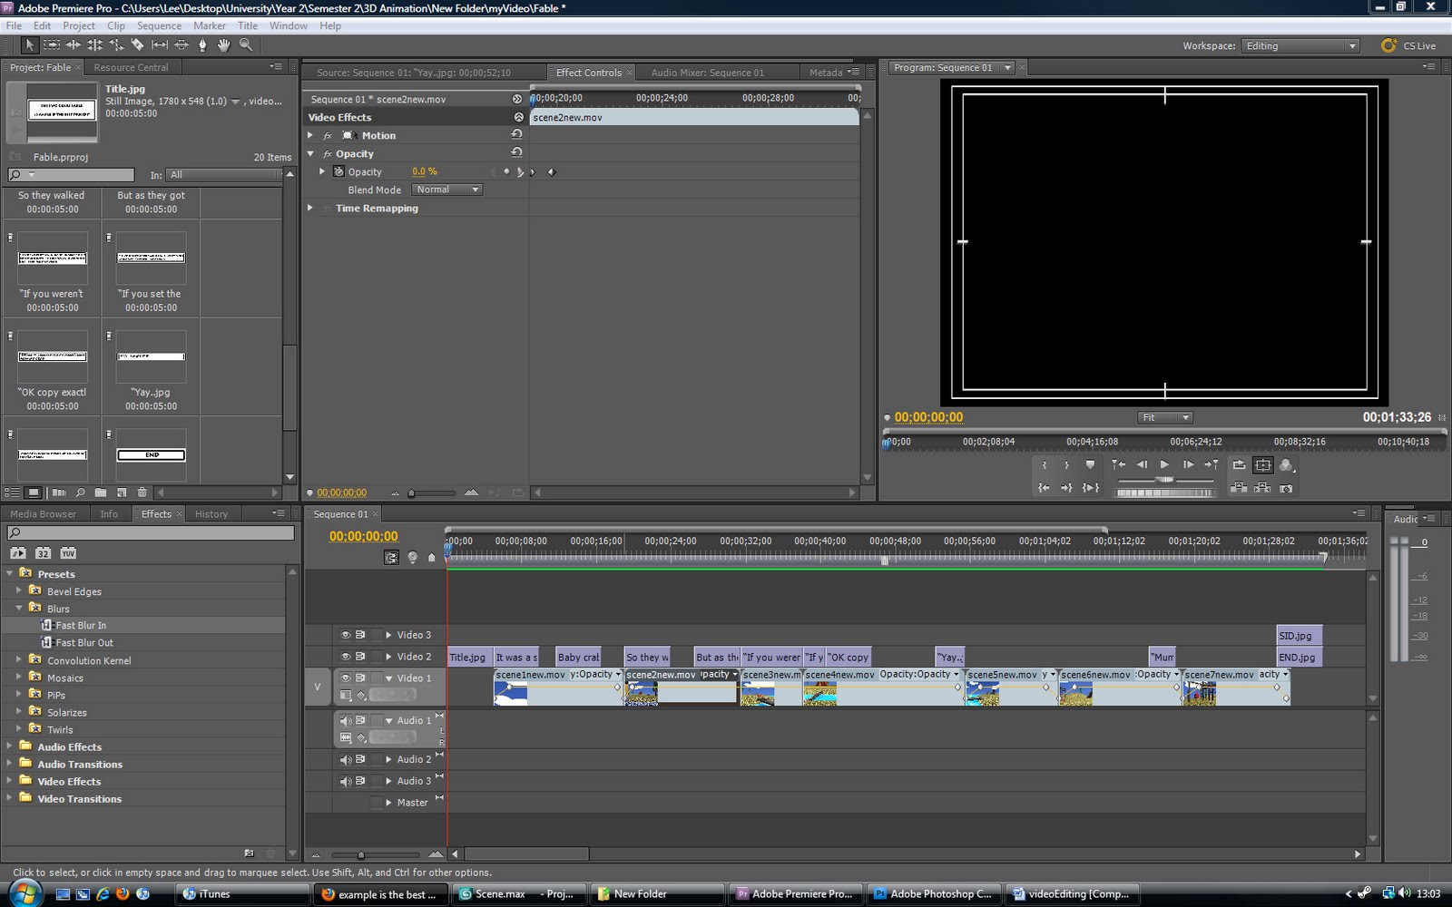Toggle Video 1 track visibility eye
Image resolution: width=1452 pixels, height=907 pixels.
coord(346,678)
